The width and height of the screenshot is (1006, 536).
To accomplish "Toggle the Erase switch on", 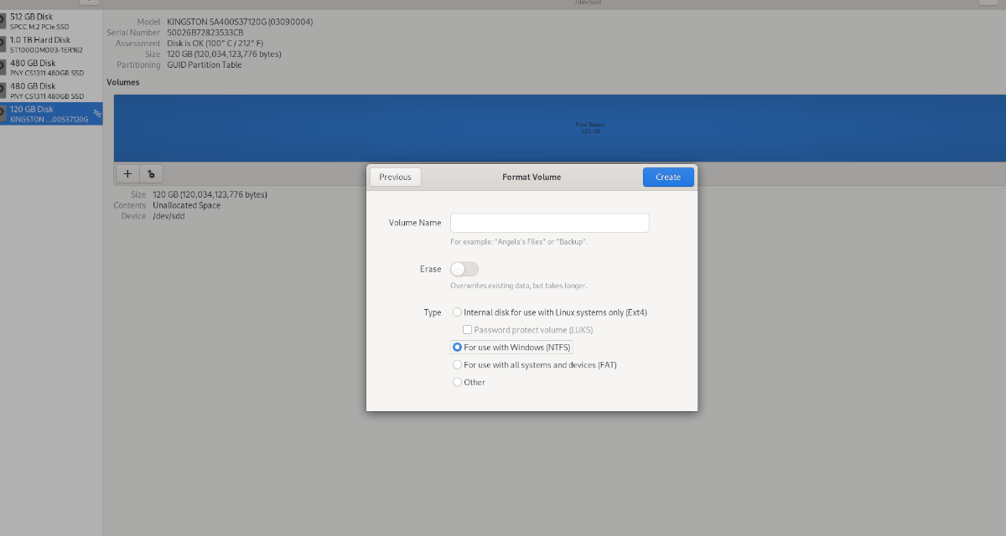I will pos(464,268).
